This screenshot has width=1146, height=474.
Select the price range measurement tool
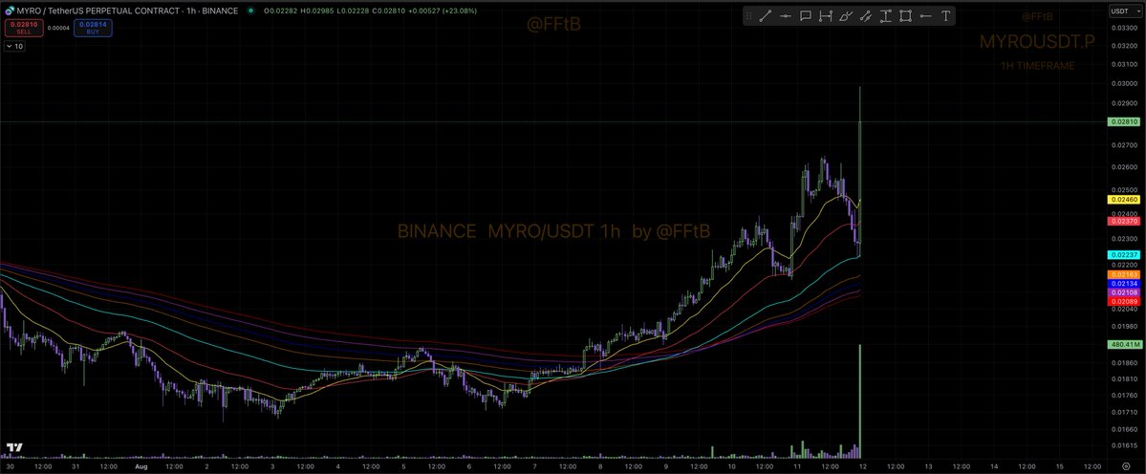click(x=826, y=16)
